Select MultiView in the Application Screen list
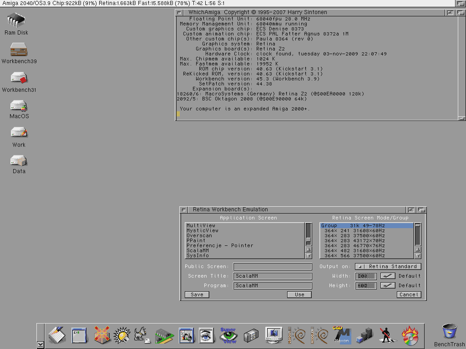 coord(245,225)
